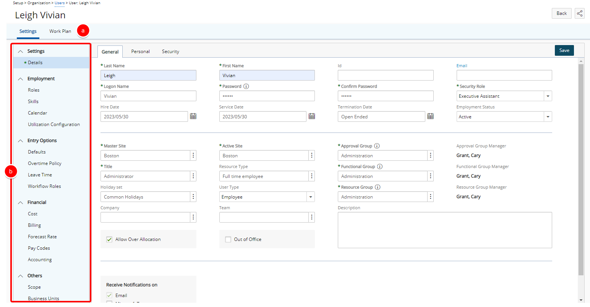590x307 pixels.
Task: Open Resource Group lookup menu
Action: pos(431,197)
